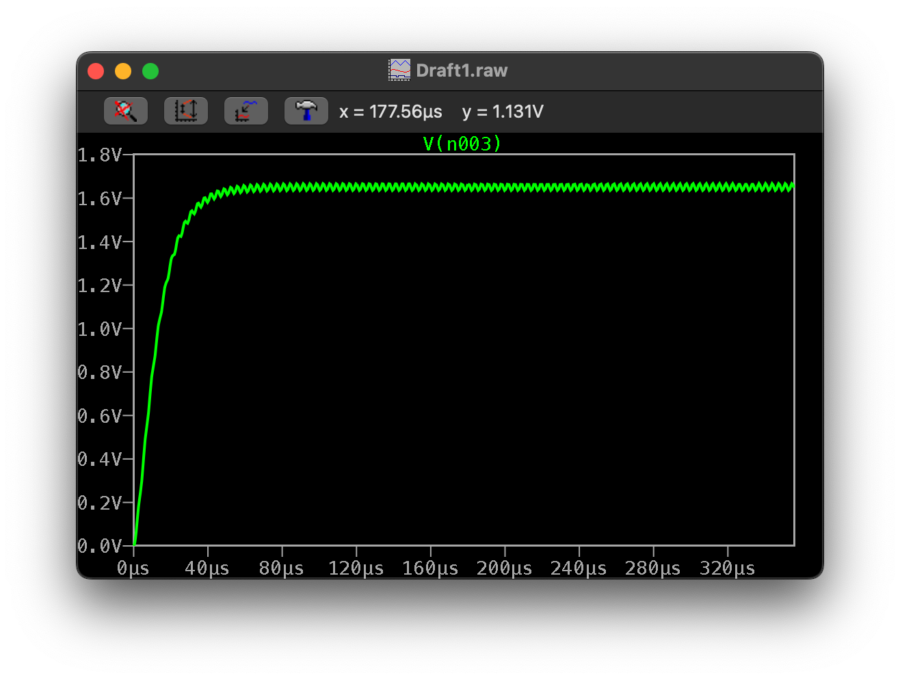Click the Draft1.raw window title text
Image resolution: width=900 pixels, height=680 pixels.
click(x=462, y=70)
